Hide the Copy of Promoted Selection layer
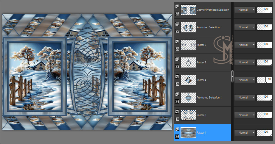The height and width of the screenshot is (144, 275). click(x=177, y=13)
